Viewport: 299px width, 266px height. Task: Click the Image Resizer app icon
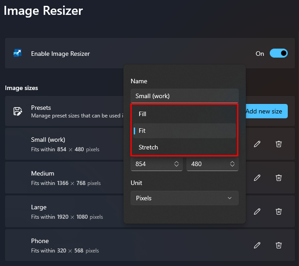pyautogui.click(x=17, y=54)
